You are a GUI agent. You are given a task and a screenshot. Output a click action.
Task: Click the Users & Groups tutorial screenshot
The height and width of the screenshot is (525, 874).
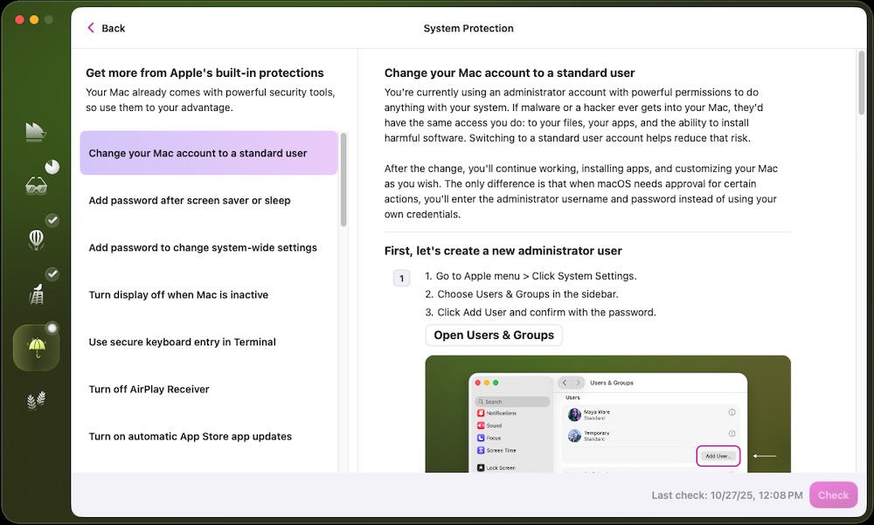pos(607,413)
